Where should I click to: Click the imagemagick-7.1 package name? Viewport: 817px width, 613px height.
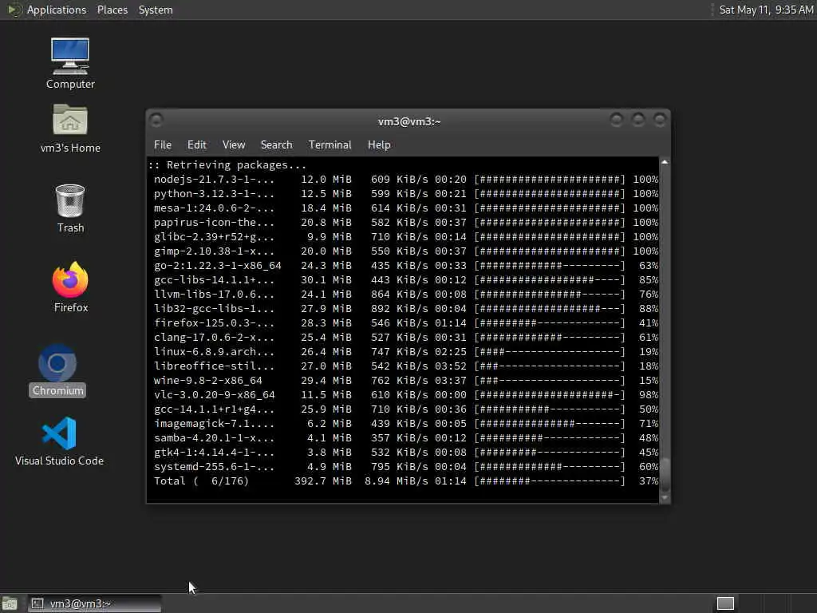coord(214,424)
